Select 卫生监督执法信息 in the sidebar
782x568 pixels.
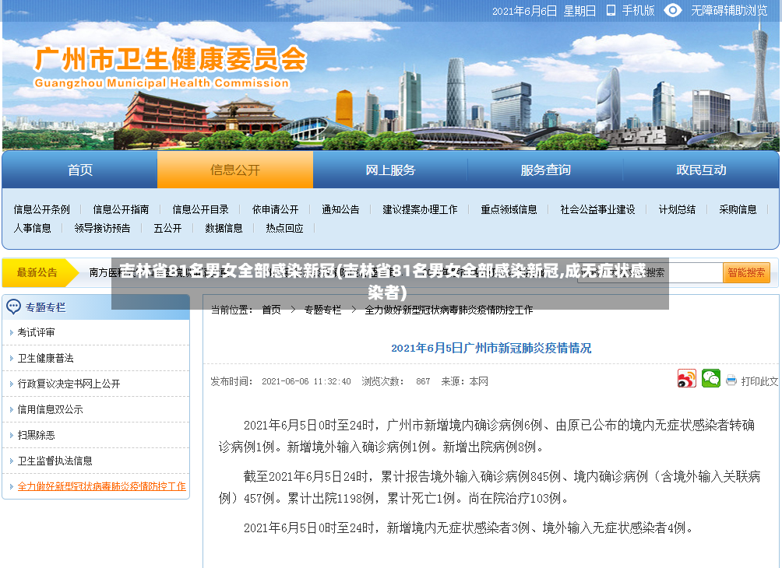point(55,461)
